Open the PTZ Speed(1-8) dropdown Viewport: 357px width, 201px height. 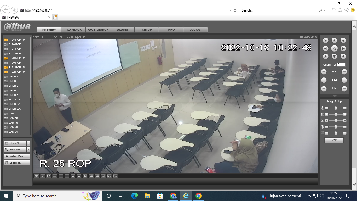click(x=341, y=64)
